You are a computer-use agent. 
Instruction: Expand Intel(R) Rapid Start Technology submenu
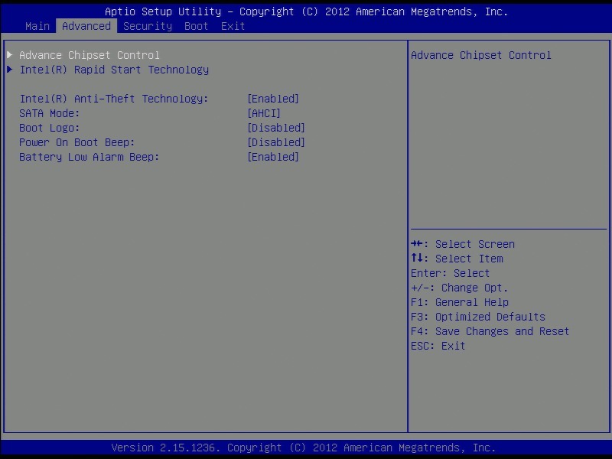click(114, 70)
